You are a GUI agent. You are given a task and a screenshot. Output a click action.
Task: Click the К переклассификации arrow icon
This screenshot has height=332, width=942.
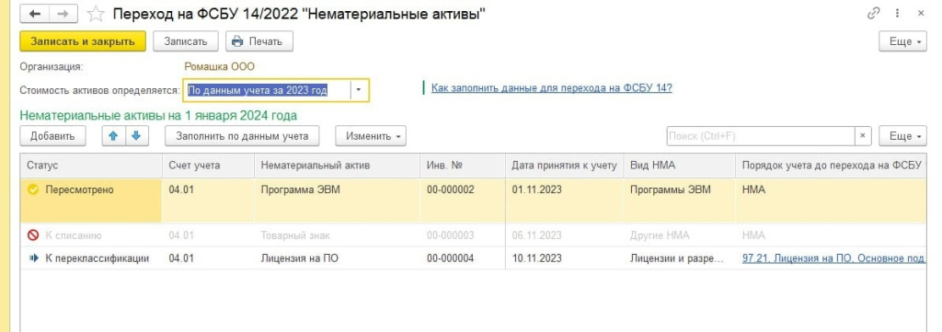(34, 258)
